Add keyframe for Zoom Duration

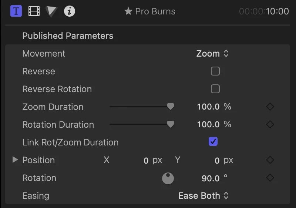click(x=270, y=107)
